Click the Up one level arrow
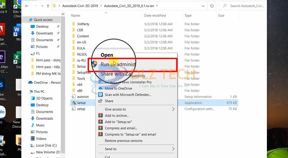This screenshot has height=158, width=288. coord(48,6)
